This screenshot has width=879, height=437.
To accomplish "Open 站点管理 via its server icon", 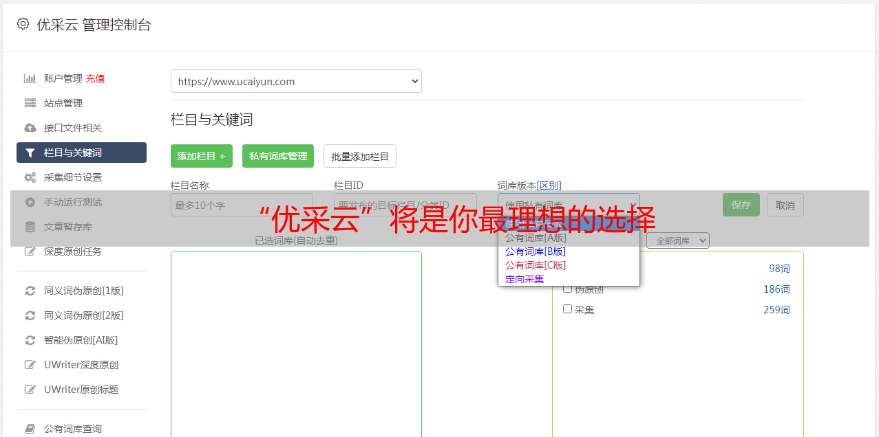I will point(30,103).
